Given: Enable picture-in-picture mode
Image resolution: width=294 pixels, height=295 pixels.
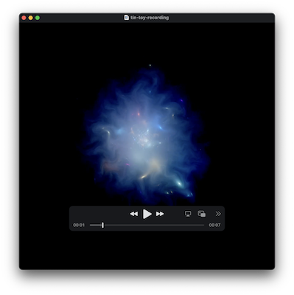Looking at the screenshot, I should click(202, 214).
